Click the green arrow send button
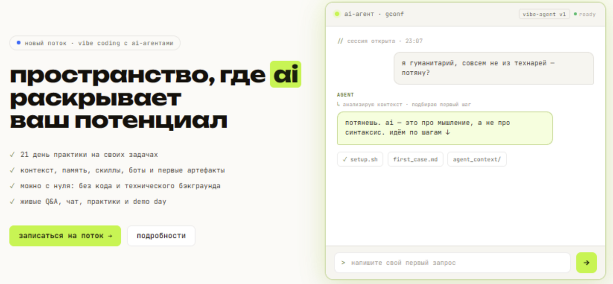The height and width of the screenshot is (284, 613). pyautogui.click(x=586, y=262)
